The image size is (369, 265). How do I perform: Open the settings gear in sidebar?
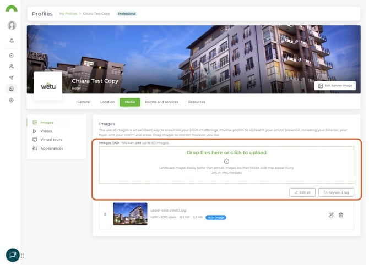point(12,100)
